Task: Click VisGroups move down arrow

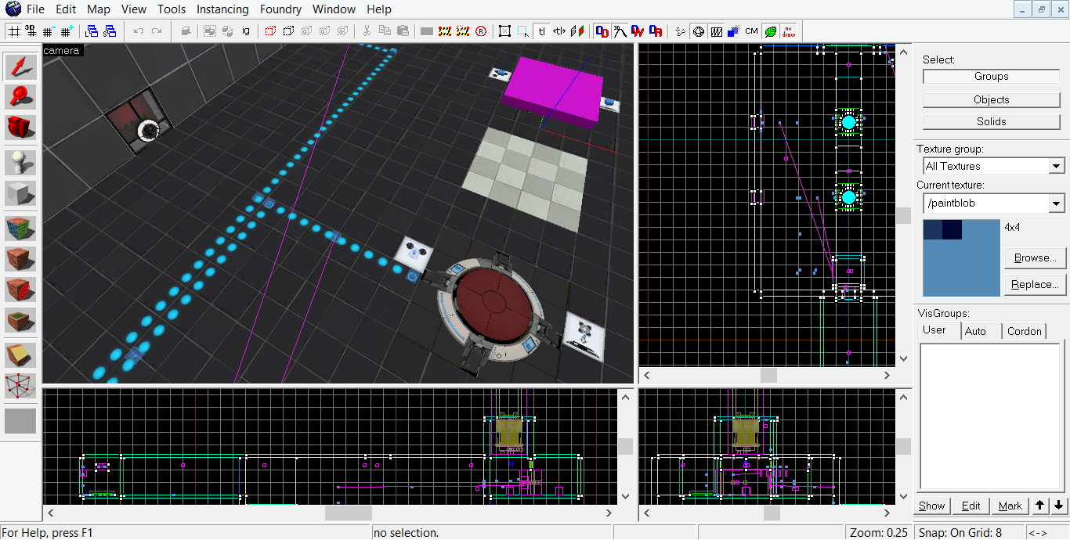Action: [1058, 506]
